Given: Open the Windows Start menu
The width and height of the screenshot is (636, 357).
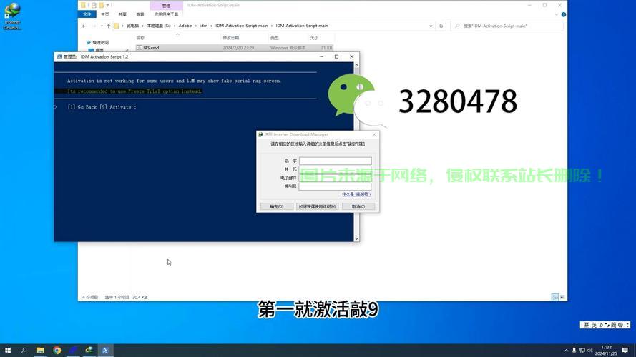Looking at the screenshot, I should (x=8, y=350).
